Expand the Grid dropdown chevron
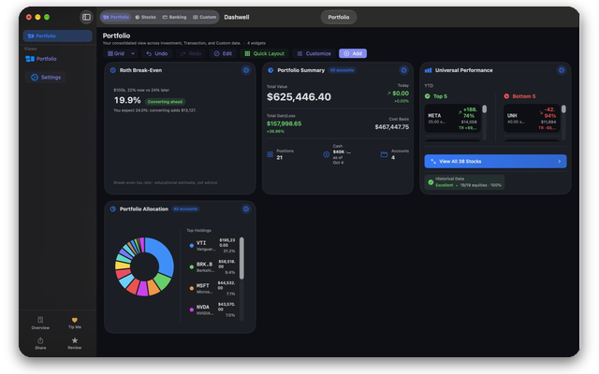Viewport: 599px width, 374px height. [133, 53]
